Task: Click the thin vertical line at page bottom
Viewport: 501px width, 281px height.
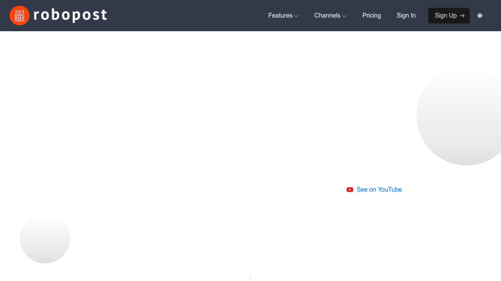Action: 250,278
